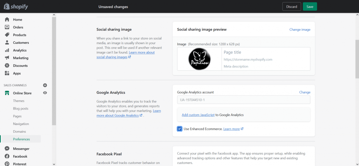
Task: Click the Facebook icon in sidebar
Action: (7, 157)
